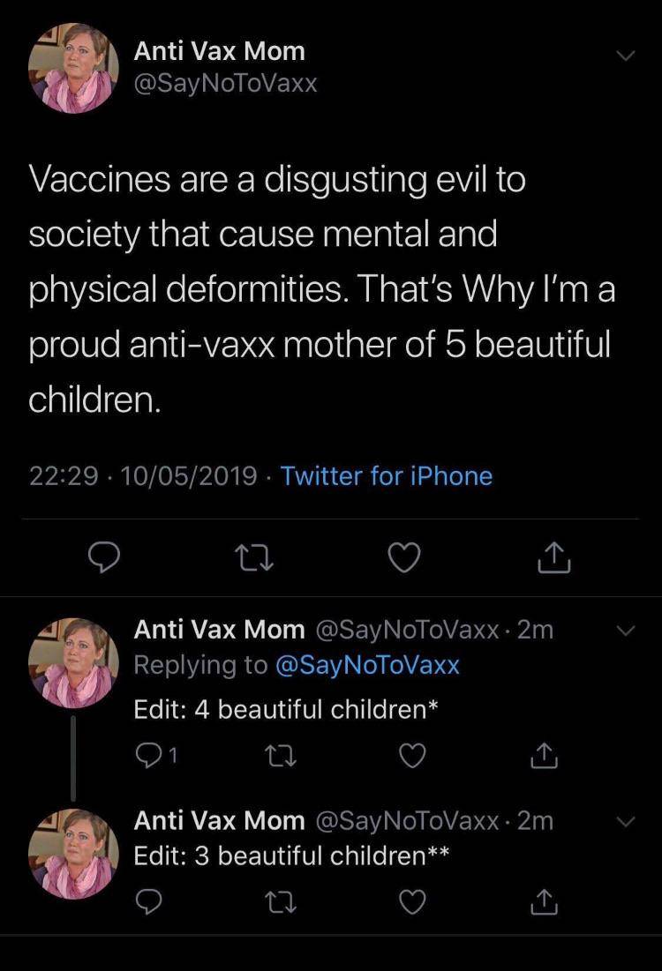The height and width of the screenshot is (971, 662).
Task: Share the '3 beautiful children' reply
Action: [x=545, y=902]
